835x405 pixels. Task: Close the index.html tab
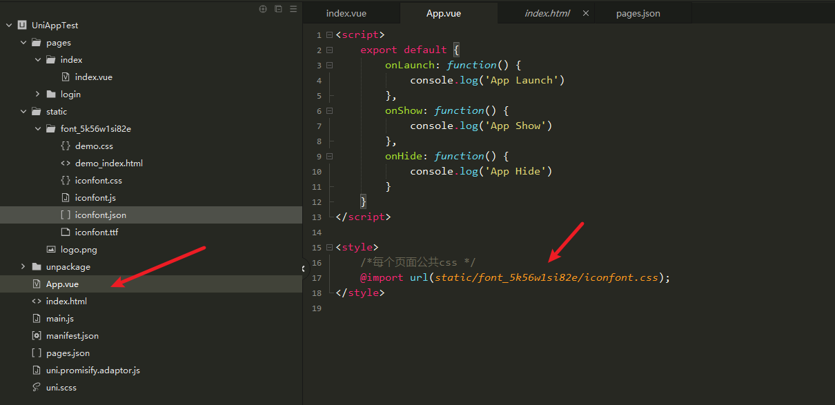[x=586, y=13]
